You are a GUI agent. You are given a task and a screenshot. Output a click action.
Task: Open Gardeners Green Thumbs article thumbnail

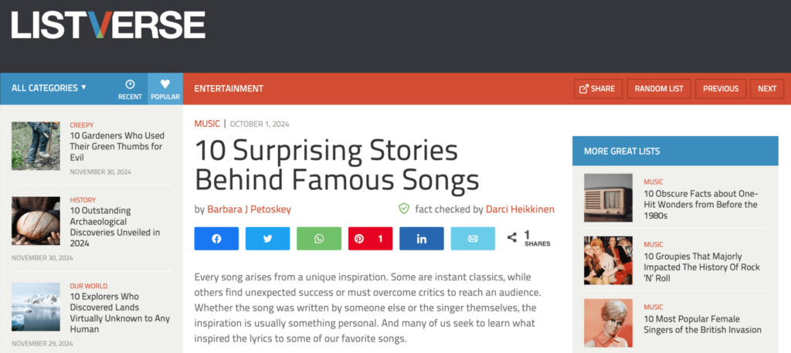36,146
